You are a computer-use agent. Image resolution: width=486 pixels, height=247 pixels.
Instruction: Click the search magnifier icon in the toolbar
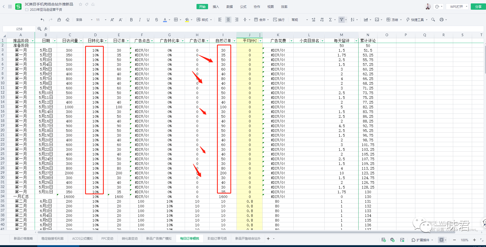click(433, 20)
